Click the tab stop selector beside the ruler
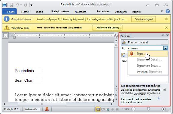This screenshot has width=173, height=114. pyautogui.click(x=5, y=36)
